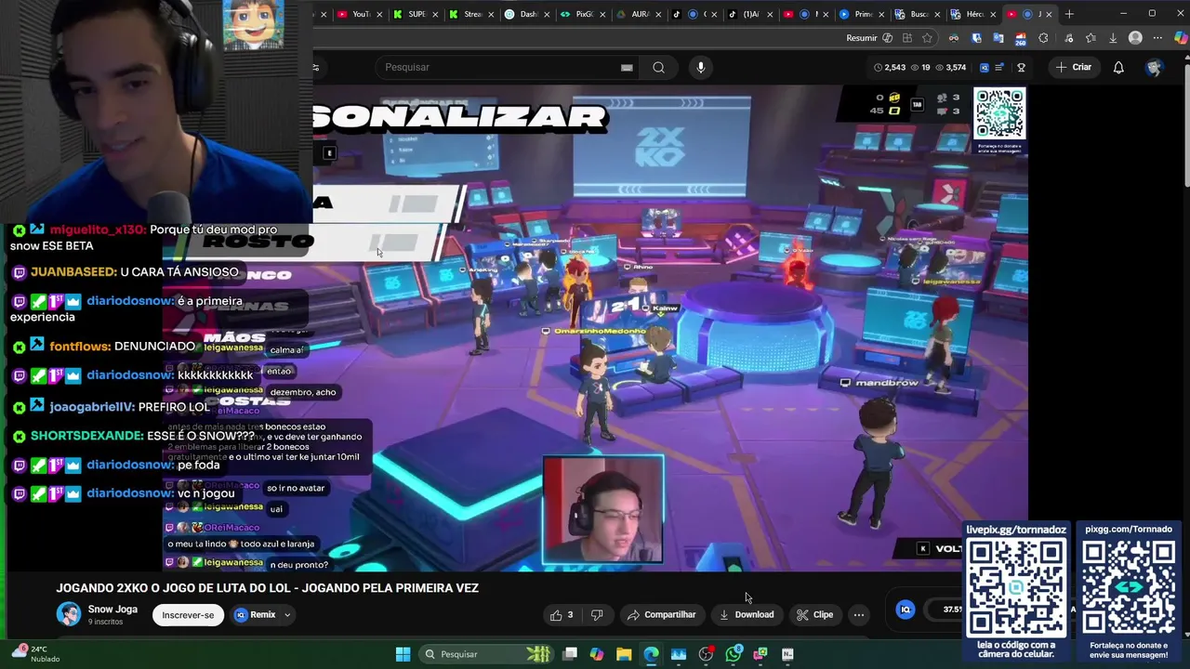The image size is (1190, 669).
Task: Click the Windows taskbar Pesquisar search box
Action: click(484, 654)
